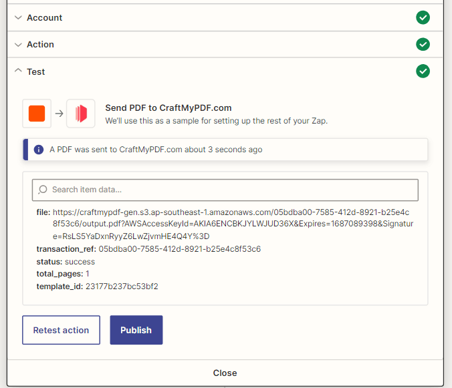
Task: Expand the Action section chevron
Action: [x=18, y=45]
